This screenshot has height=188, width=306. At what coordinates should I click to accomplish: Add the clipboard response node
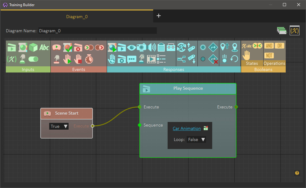pyautogui.click(x=161, y=47)
